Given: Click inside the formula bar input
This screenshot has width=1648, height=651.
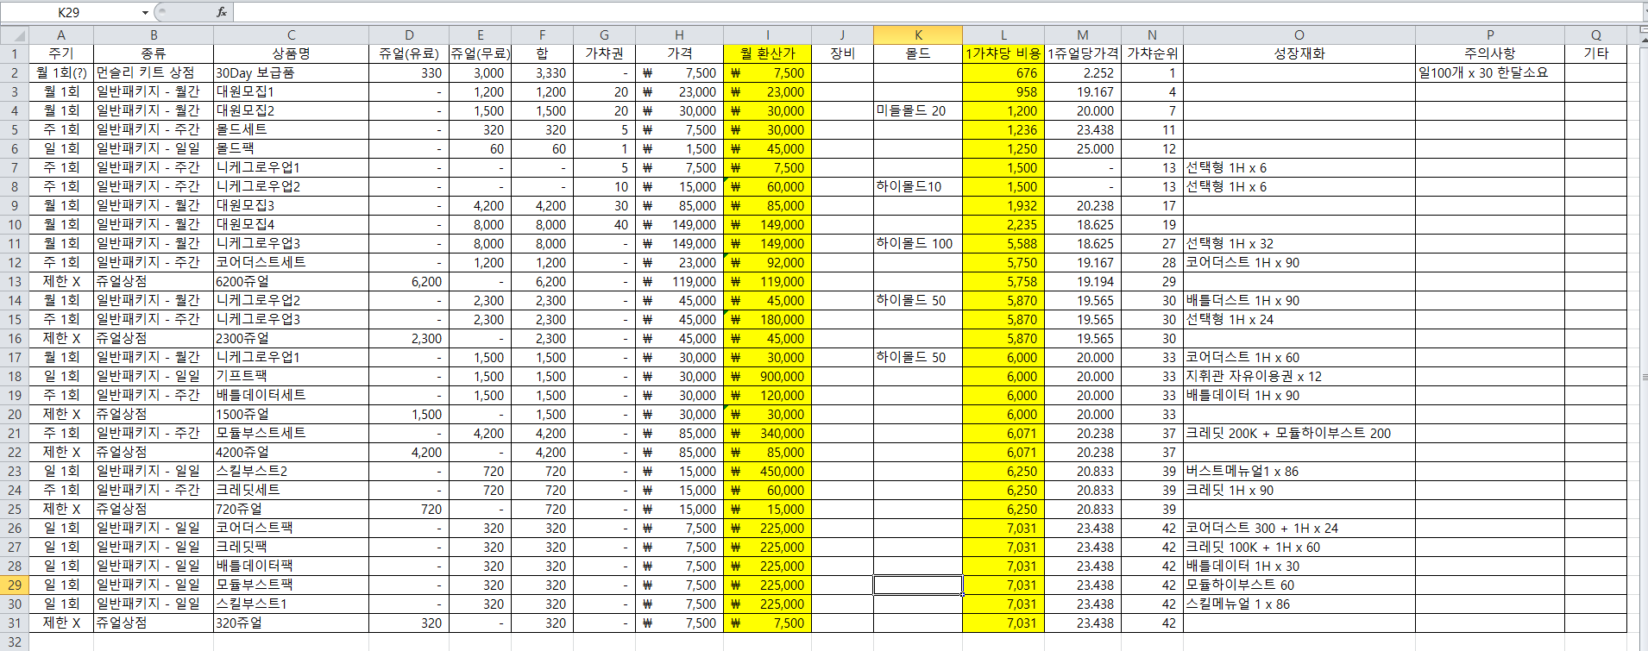Looking at the screenshot, I should [x=863, y=12].
